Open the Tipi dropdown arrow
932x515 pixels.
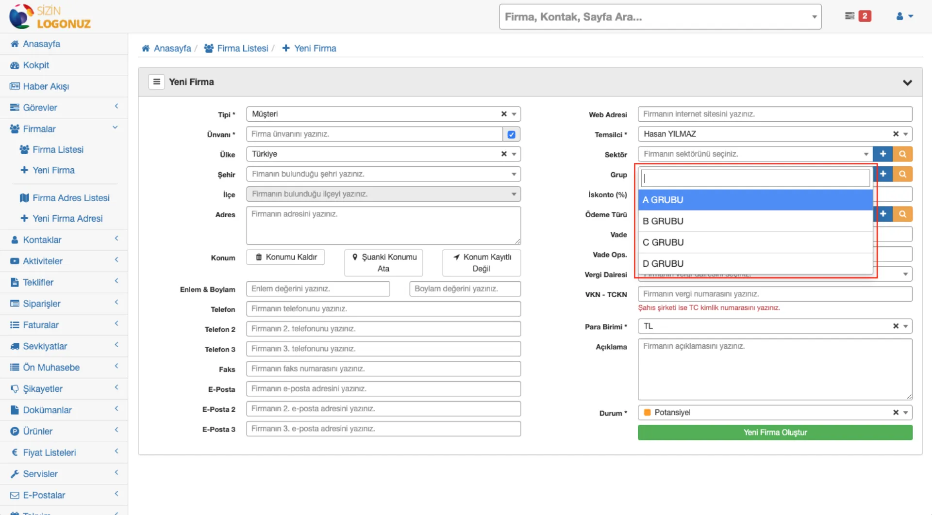point(514,114)
